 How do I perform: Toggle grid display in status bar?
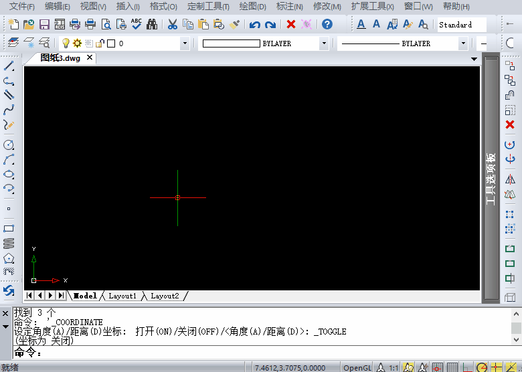click(452, 367)
